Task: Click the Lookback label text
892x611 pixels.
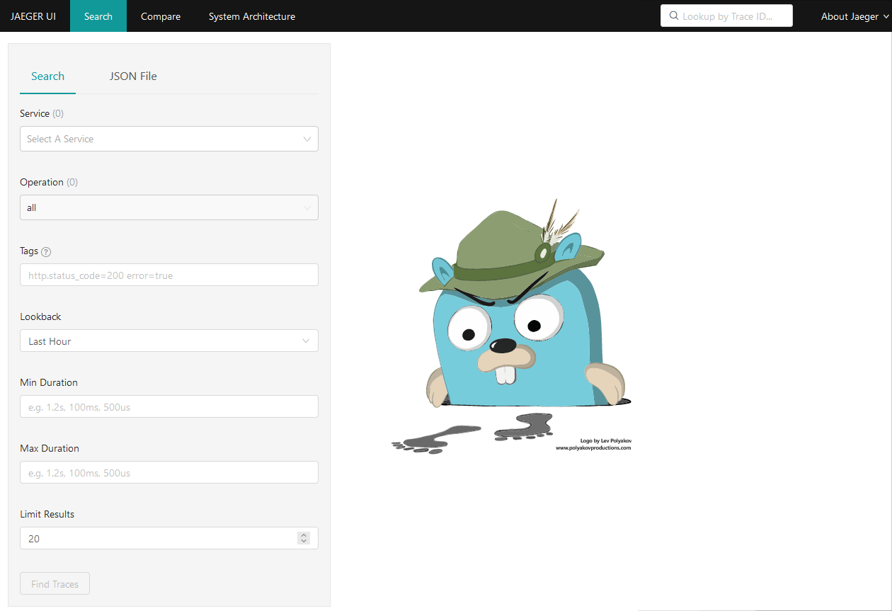Action: [40, 317]
